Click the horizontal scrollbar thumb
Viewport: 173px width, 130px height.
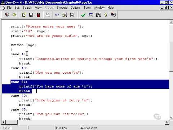tap(12, 122)
